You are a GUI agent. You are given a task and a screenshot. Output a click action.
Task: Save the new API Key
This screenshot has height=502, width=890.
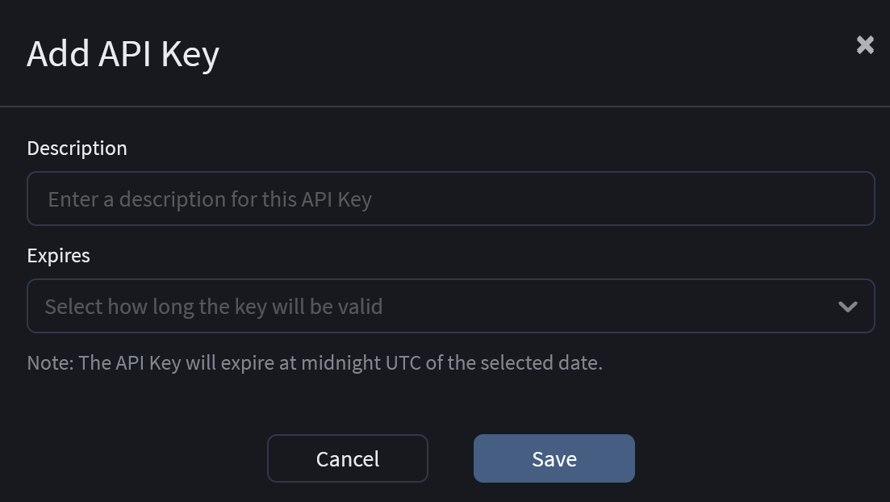554,458
